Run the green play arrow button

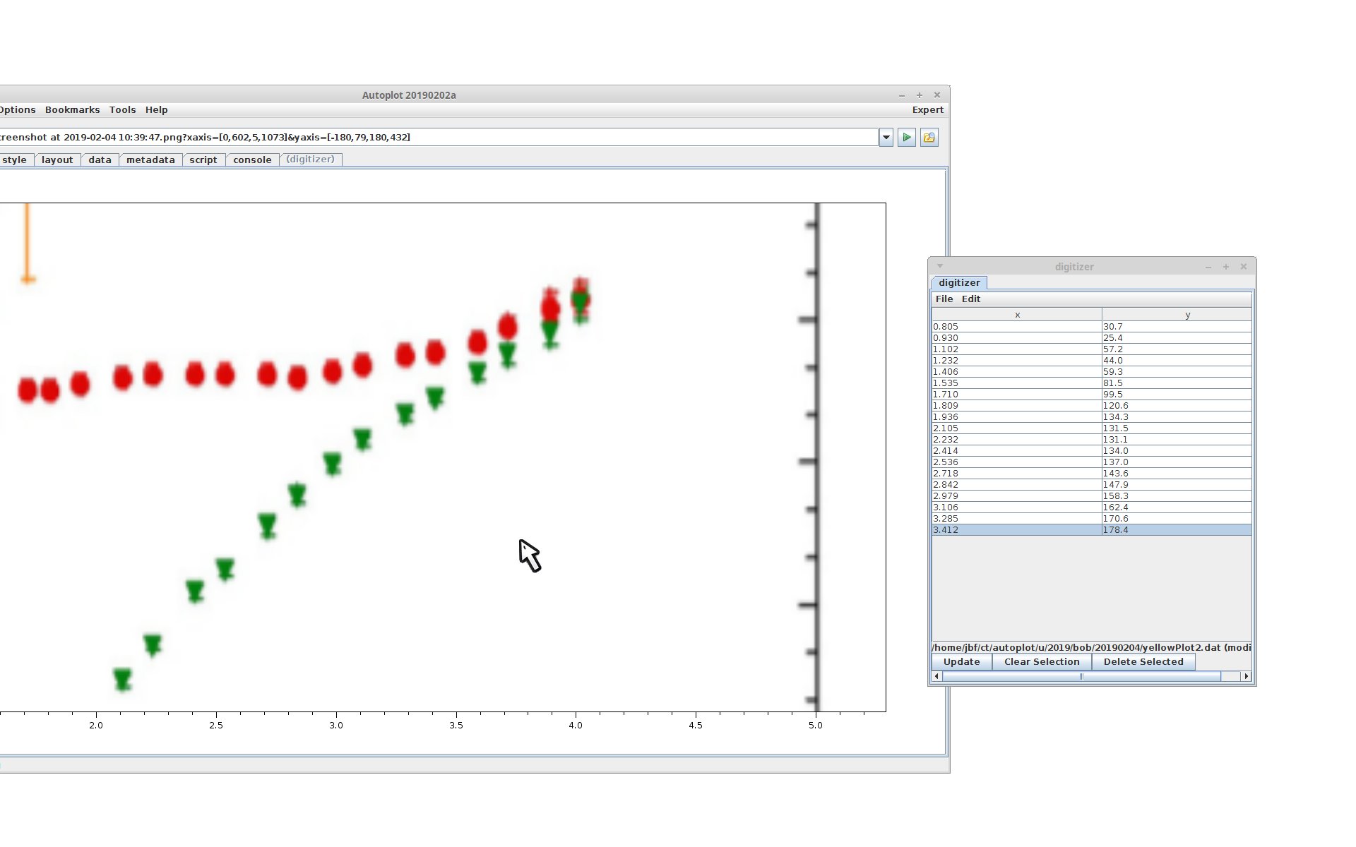907,138
